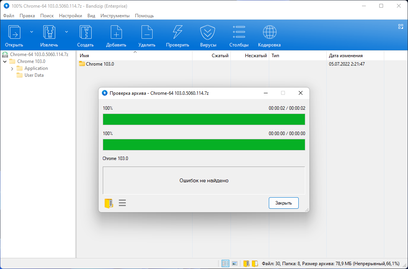Sort by the Дата изменения column header
This screenshot has width=408, height=269.
click(x=355, y=56)
